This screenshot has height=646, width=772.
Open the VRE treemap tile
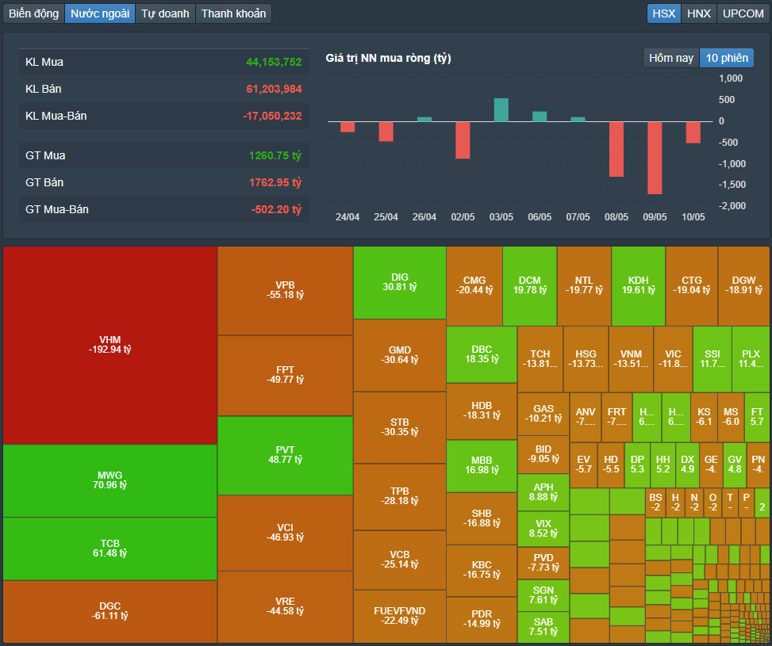click(x=285, y=606)
